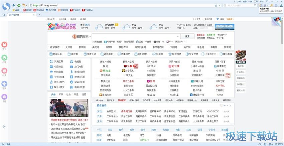
Task: Open the 人民网 link
Action: (68, 47)
